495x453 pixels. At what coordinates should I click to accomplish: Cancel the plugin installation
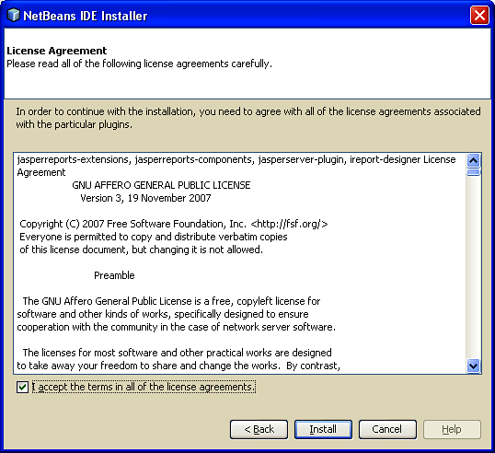point(387,429)
